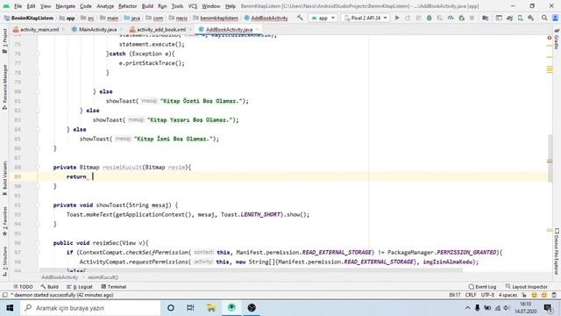Open the Pixel 2 API 24 device dropdown

point(366,18)
